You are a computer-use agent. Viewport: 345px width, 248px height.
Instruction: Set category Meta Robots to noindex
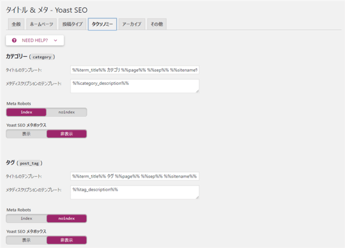pyautogui.click(x=67, y=112)
